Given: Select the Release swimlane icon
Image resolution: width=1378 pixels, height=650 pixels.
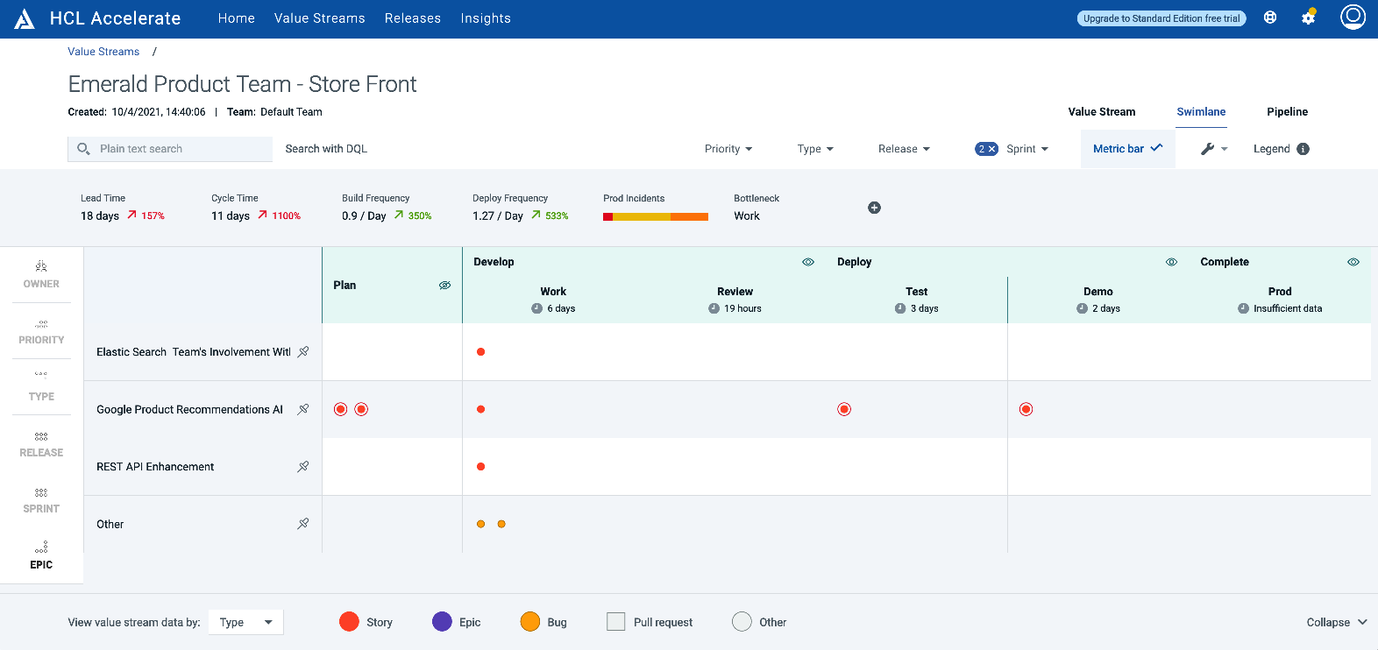Looking at the screenshot, I should coord(41,436).
